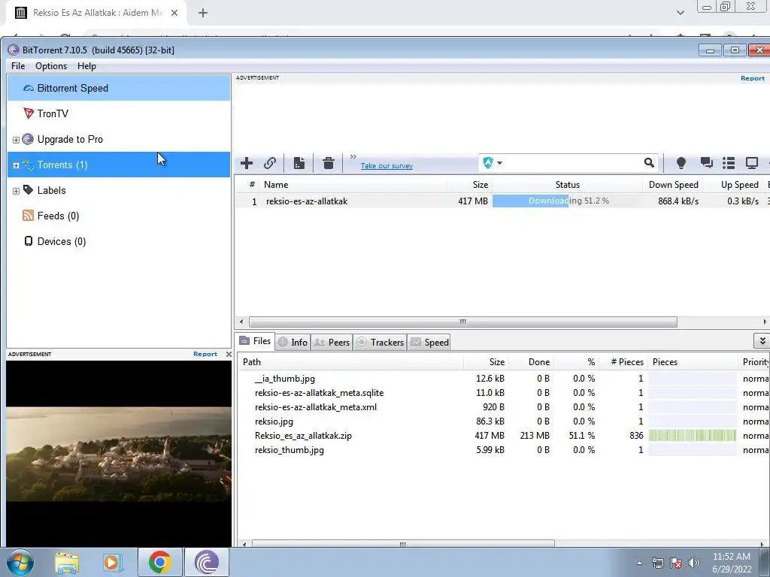Open media player from the taskbar
Image resolution: width=770 pixels, height=577 pixels.
(113, 562)
